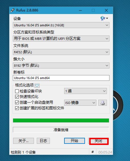130x161 pixels.
Task: Open the 日志 log button
Action: point(43,141)
